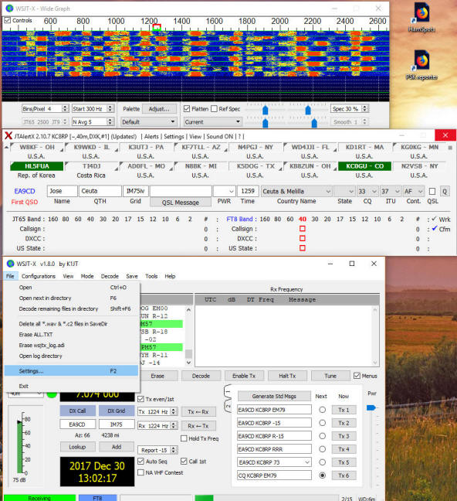Toggle the Call 1st checkbox

click(x=184, y=461)
